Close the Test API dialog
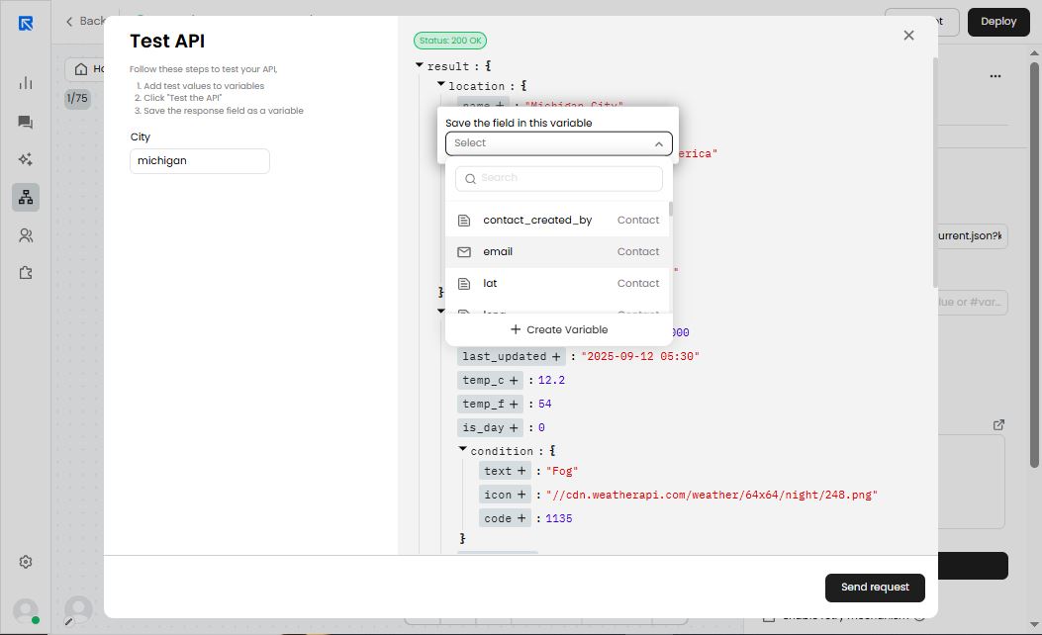 pyautogui.click(x=908, y=36)
